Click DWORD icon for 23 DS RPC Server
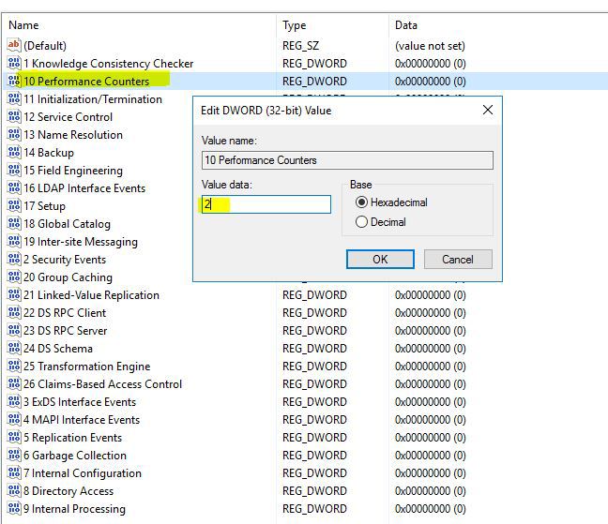 coord(13,330)
